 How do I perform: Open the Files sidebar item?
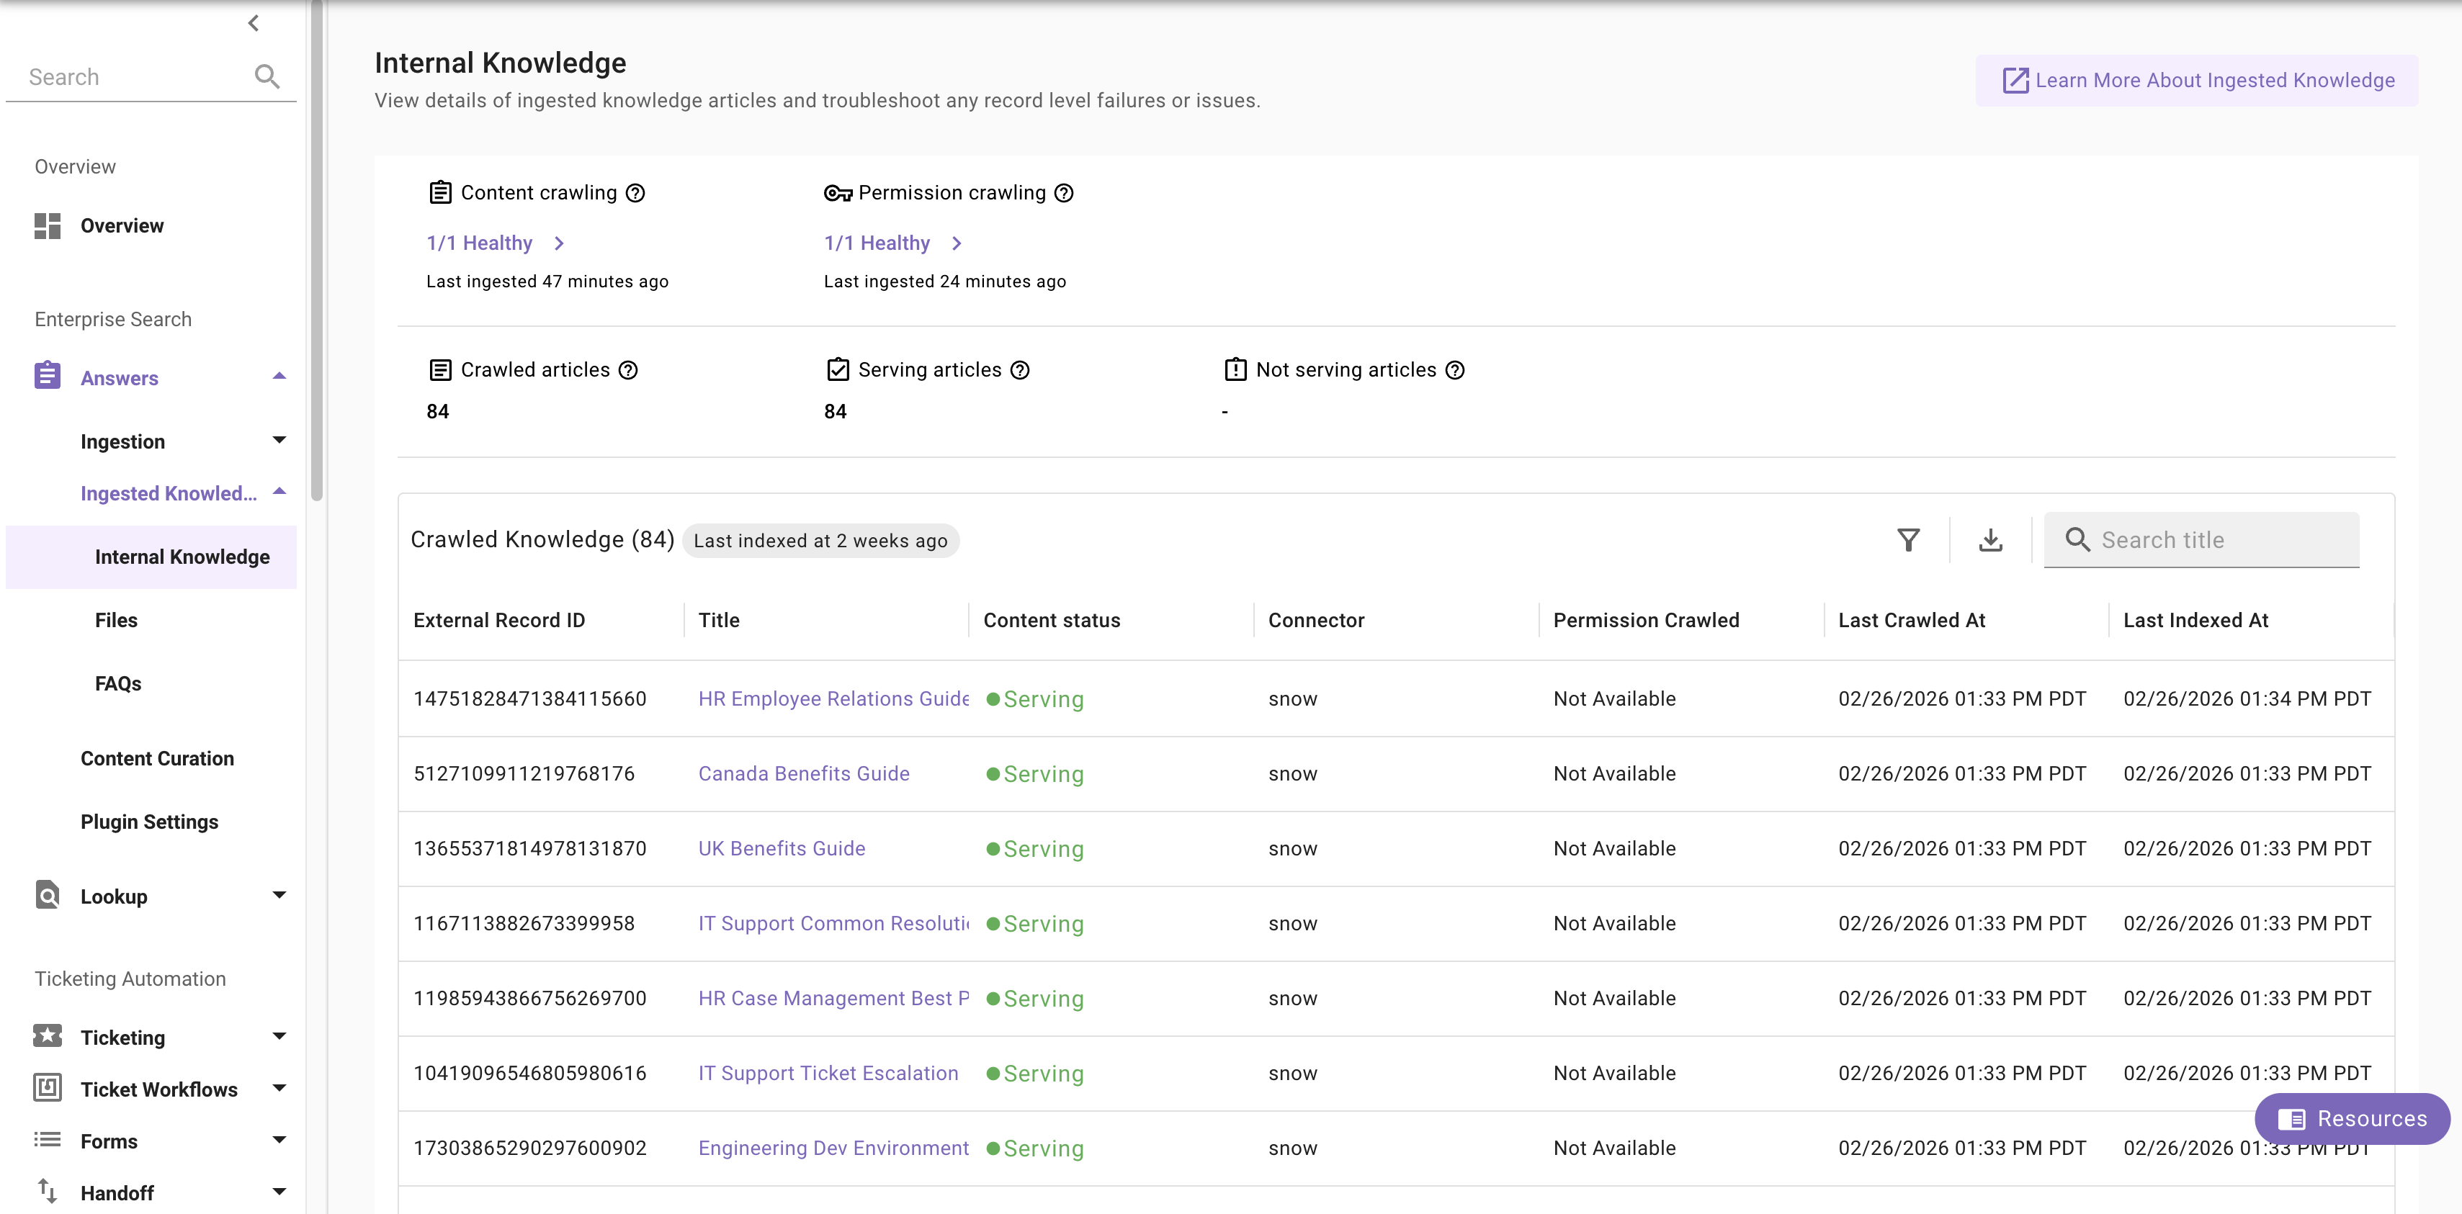click(x=117, y=620)
